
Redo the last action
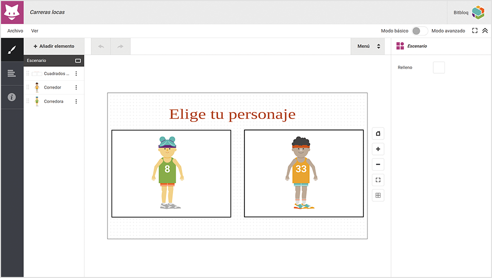pos(120,47)
